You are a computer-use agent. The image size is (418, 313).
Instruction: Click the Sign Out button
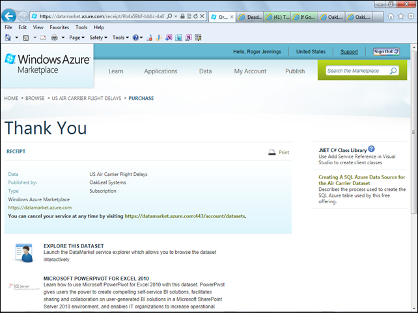tap(387, 51)
